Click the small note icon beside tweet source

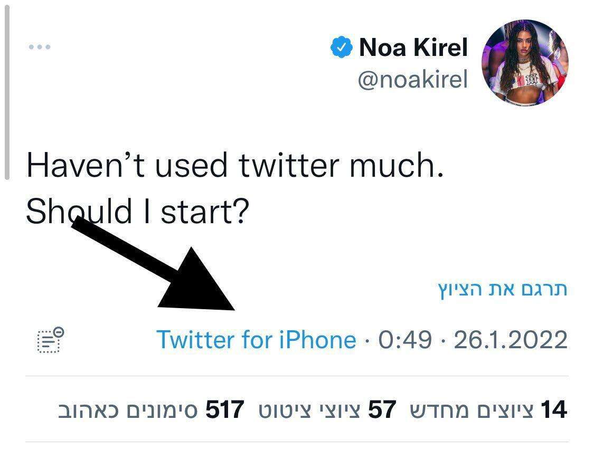50,340
